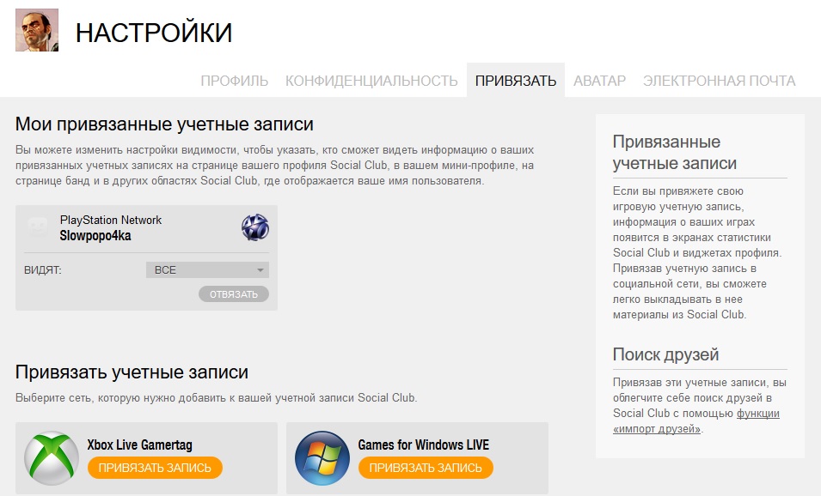Click the user avatar picture next to НАСТРОЙКИ
Image resolution: width=821 pixels, height=496 pixels.
pos(37,30)
